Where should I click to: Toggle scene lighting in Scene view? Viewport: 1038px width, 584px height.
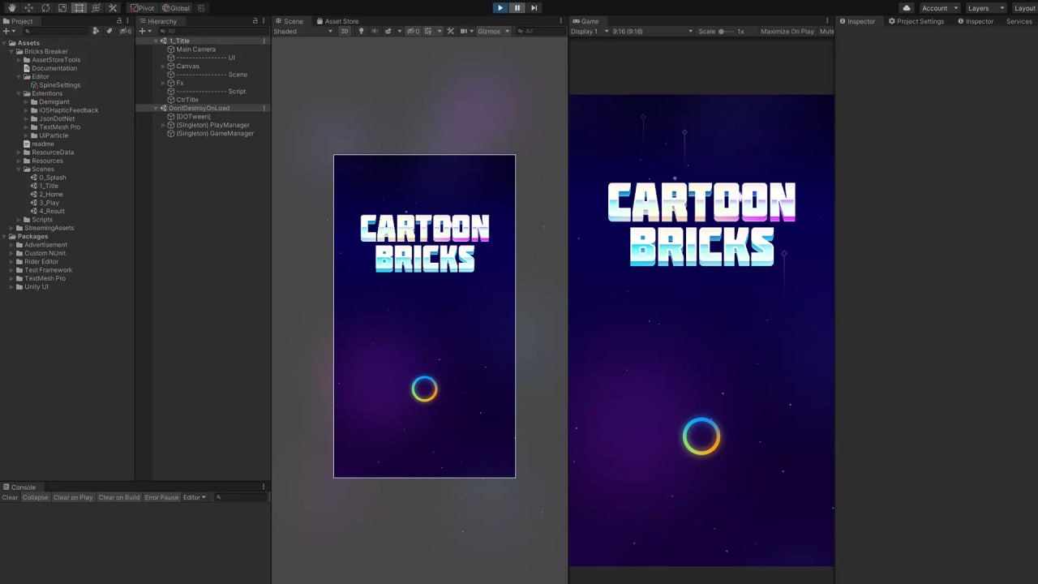[x=362, y=31]
